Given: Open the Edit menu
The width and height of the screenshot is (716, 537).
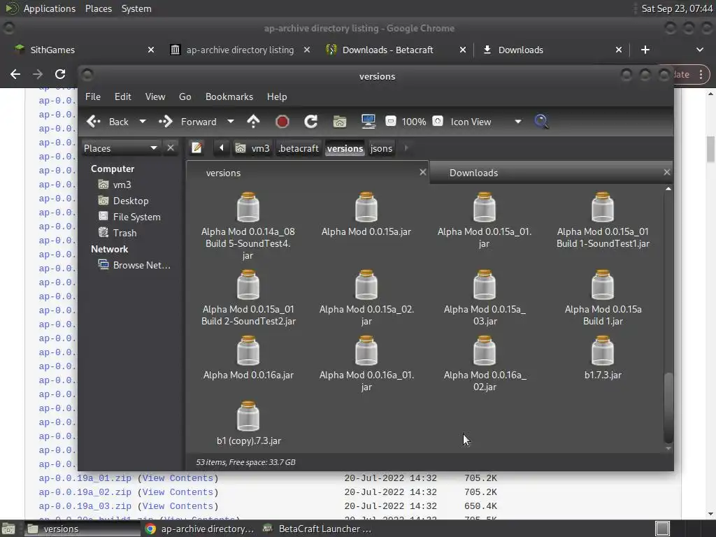Looking at the screenshot, I should pos(122,96).
